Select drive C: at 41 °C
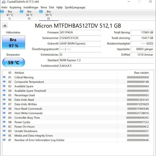The image size is (156, 156). coord(10,15)
